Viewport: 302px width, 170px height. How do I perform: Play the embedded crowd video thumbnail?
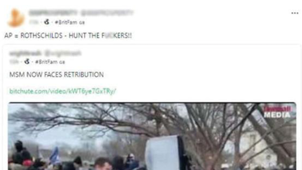click(152, 136)
